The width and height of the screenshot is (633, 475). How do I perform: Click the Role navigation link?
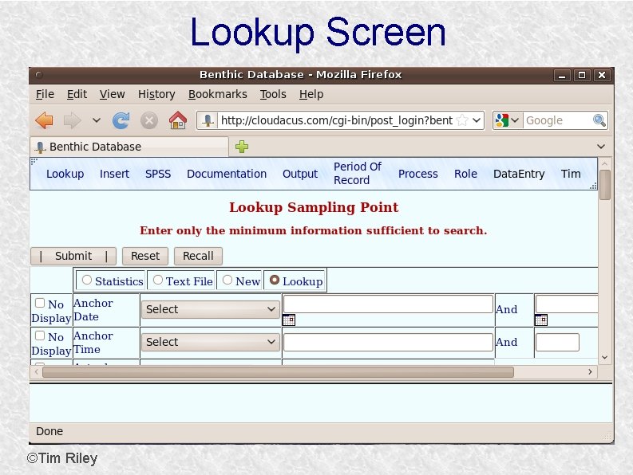point(465,174)
